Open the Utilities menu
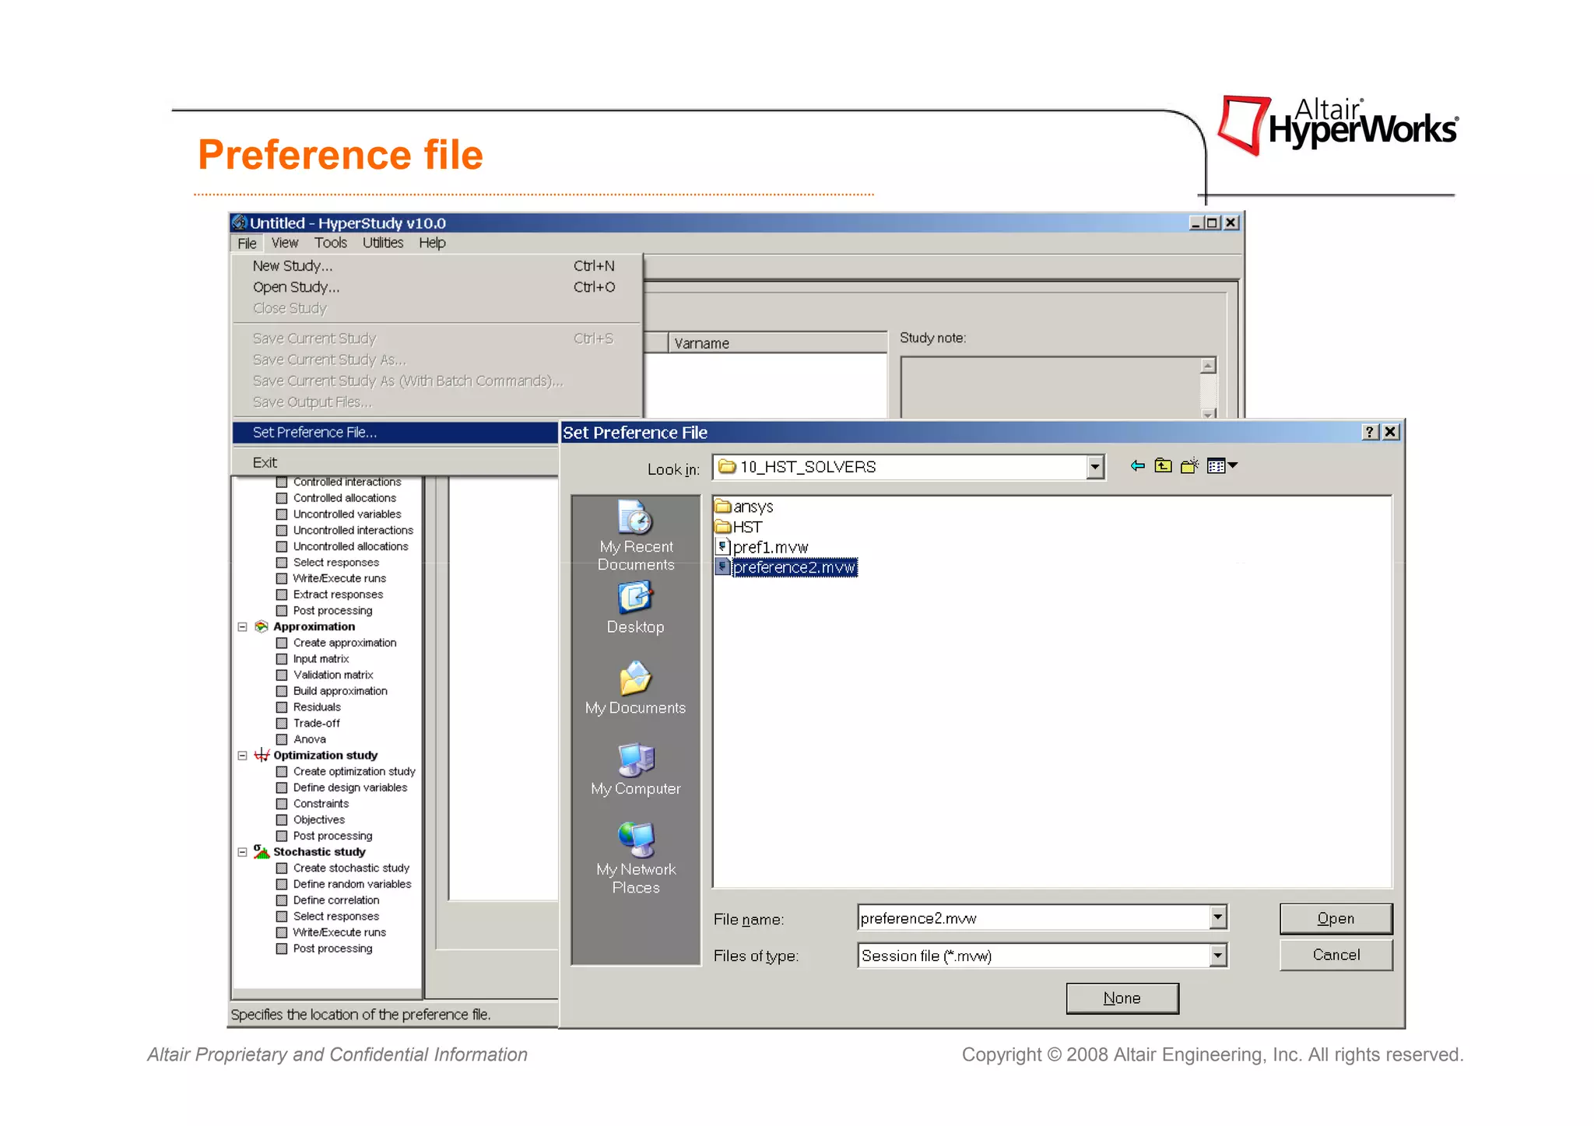Screen dimensions: 1594x1126 (383, 243)
